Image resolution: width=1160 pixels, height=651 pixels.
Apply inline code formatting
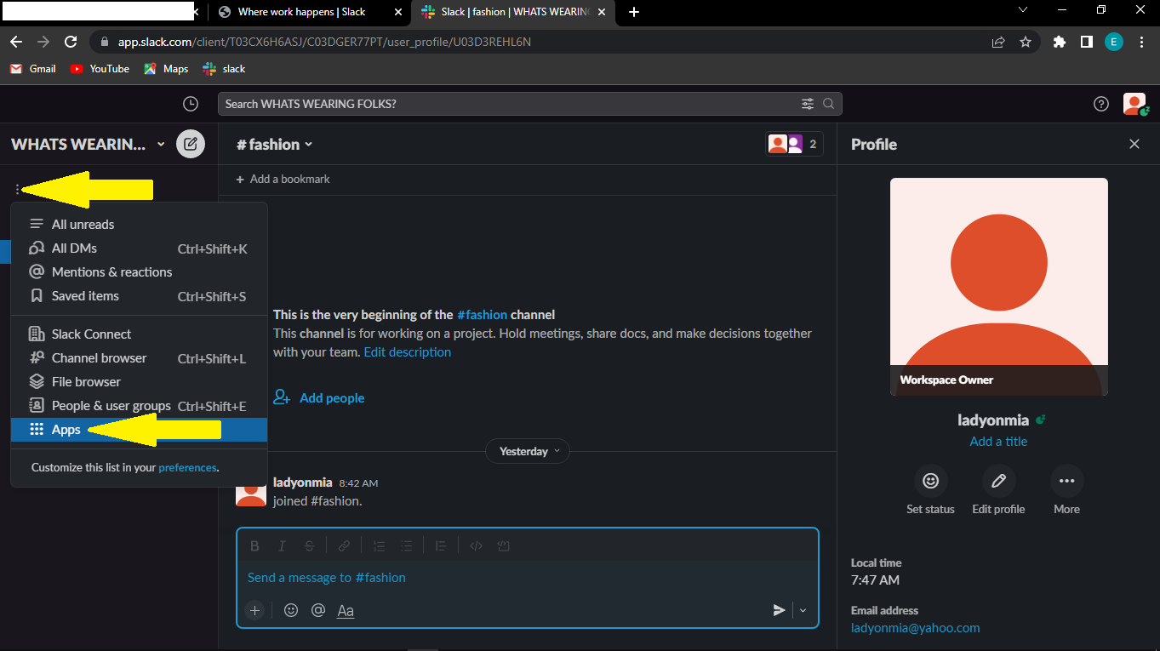(476, 546)
